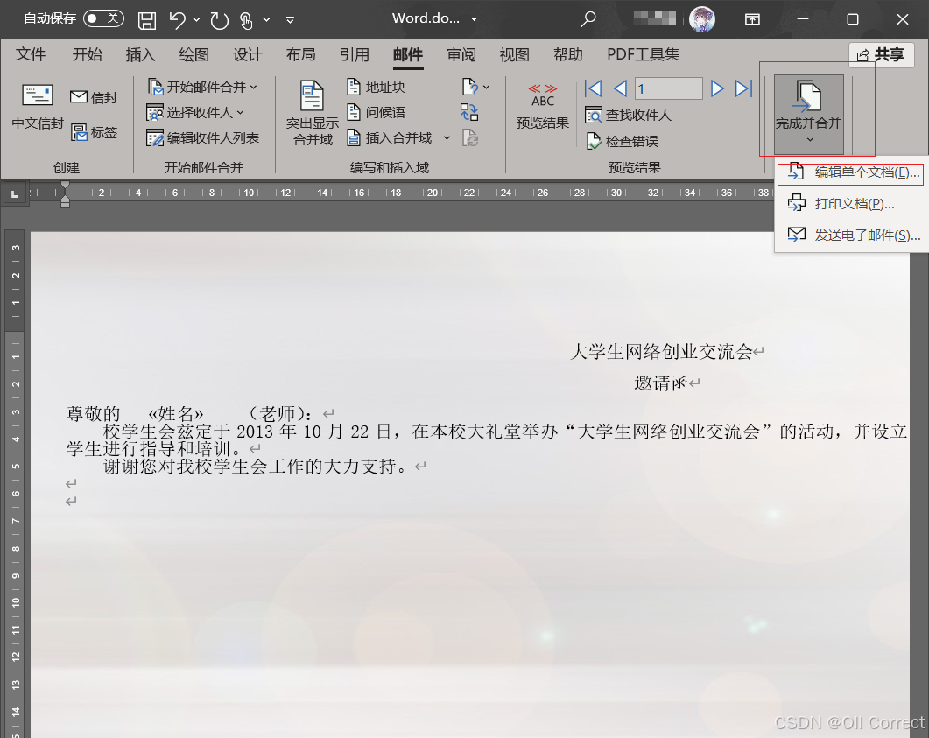This screenshot has height=738, width=929.
Task: Click the first-line indent marker on ruler
Action: pos(65,187)
